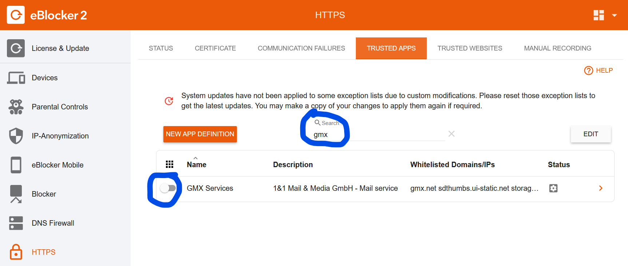Click the eBlocker logo icon in header
This screenshot has width=628, height=266.
point(16,15)
